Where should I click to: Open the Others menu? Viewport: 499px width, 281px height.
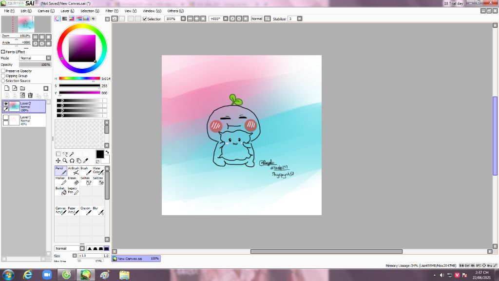pyautogui.click(x=175, y=11)
